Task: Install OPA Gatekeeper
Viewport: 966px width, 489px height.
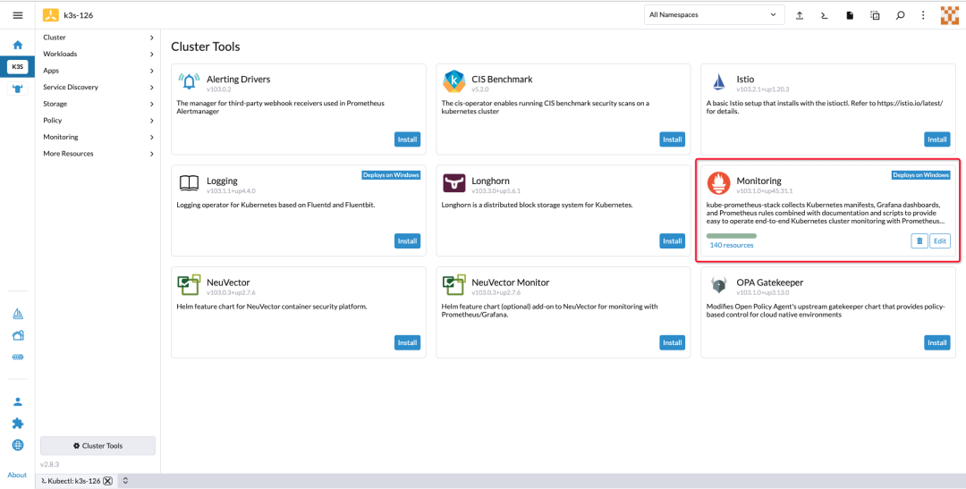Action: (x=937, y=343)
